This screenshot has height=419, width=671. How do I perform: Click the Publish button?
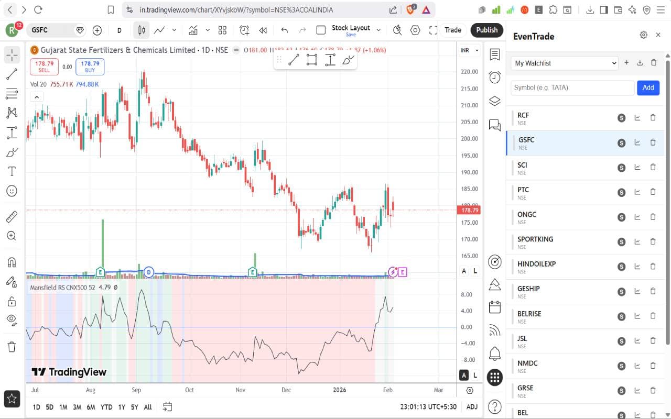pyautogui.click(x=487, y=30)
